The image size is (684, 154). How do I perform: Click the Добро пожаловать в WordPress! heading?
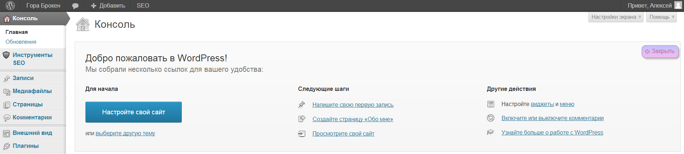pos(156,58)
